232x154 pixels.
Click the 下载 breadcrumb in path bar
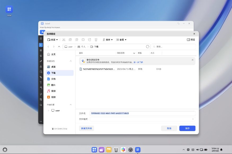[x=94, y=47]
